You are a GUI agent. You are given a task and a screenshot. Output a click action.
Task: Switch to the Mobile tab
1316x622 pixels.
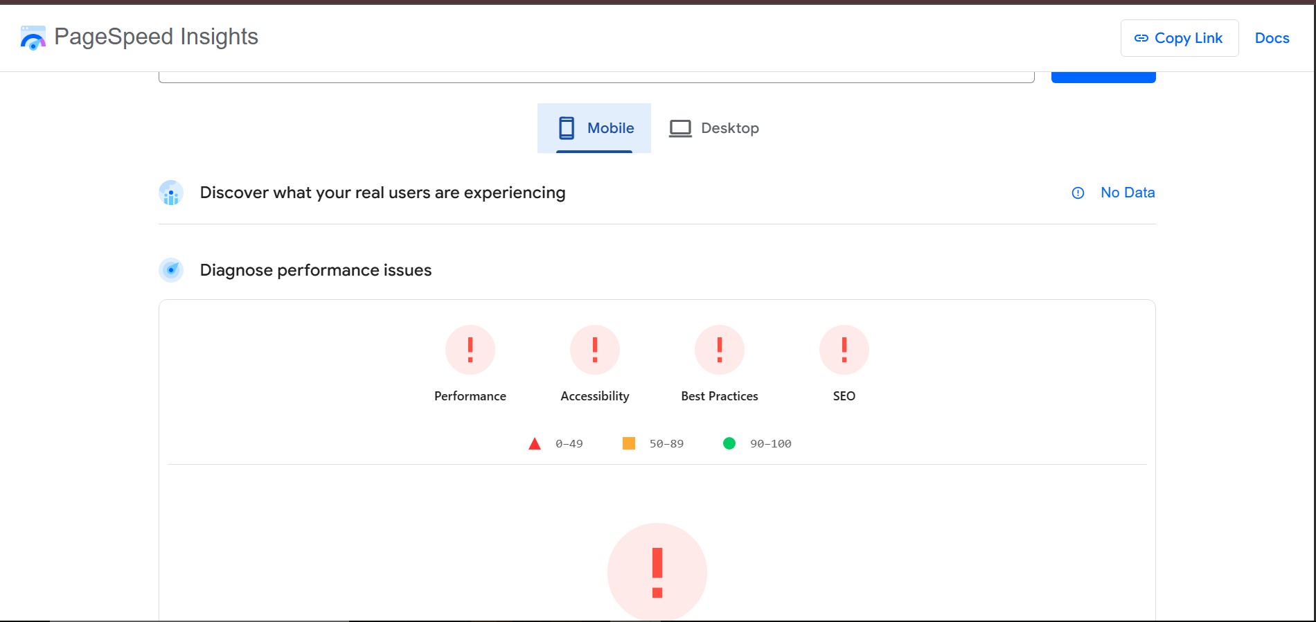(594, 128)
